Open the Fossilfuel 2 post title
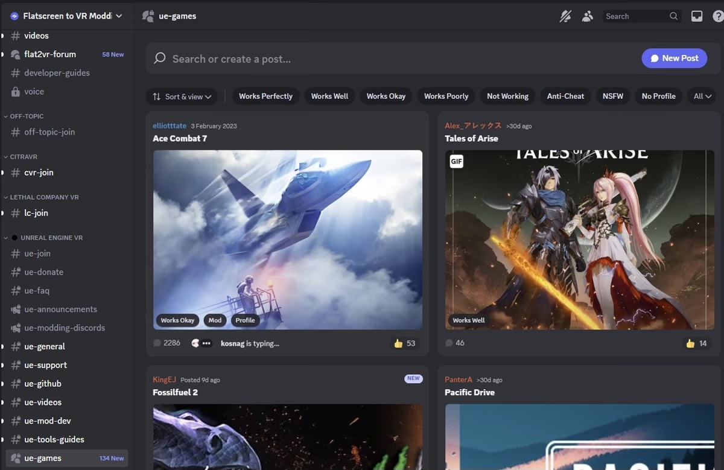 pos(175,393)
